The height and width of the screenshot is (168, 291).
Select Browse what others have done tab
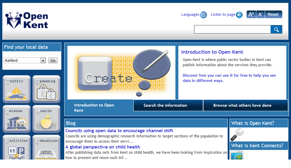[x=245, y=105]
